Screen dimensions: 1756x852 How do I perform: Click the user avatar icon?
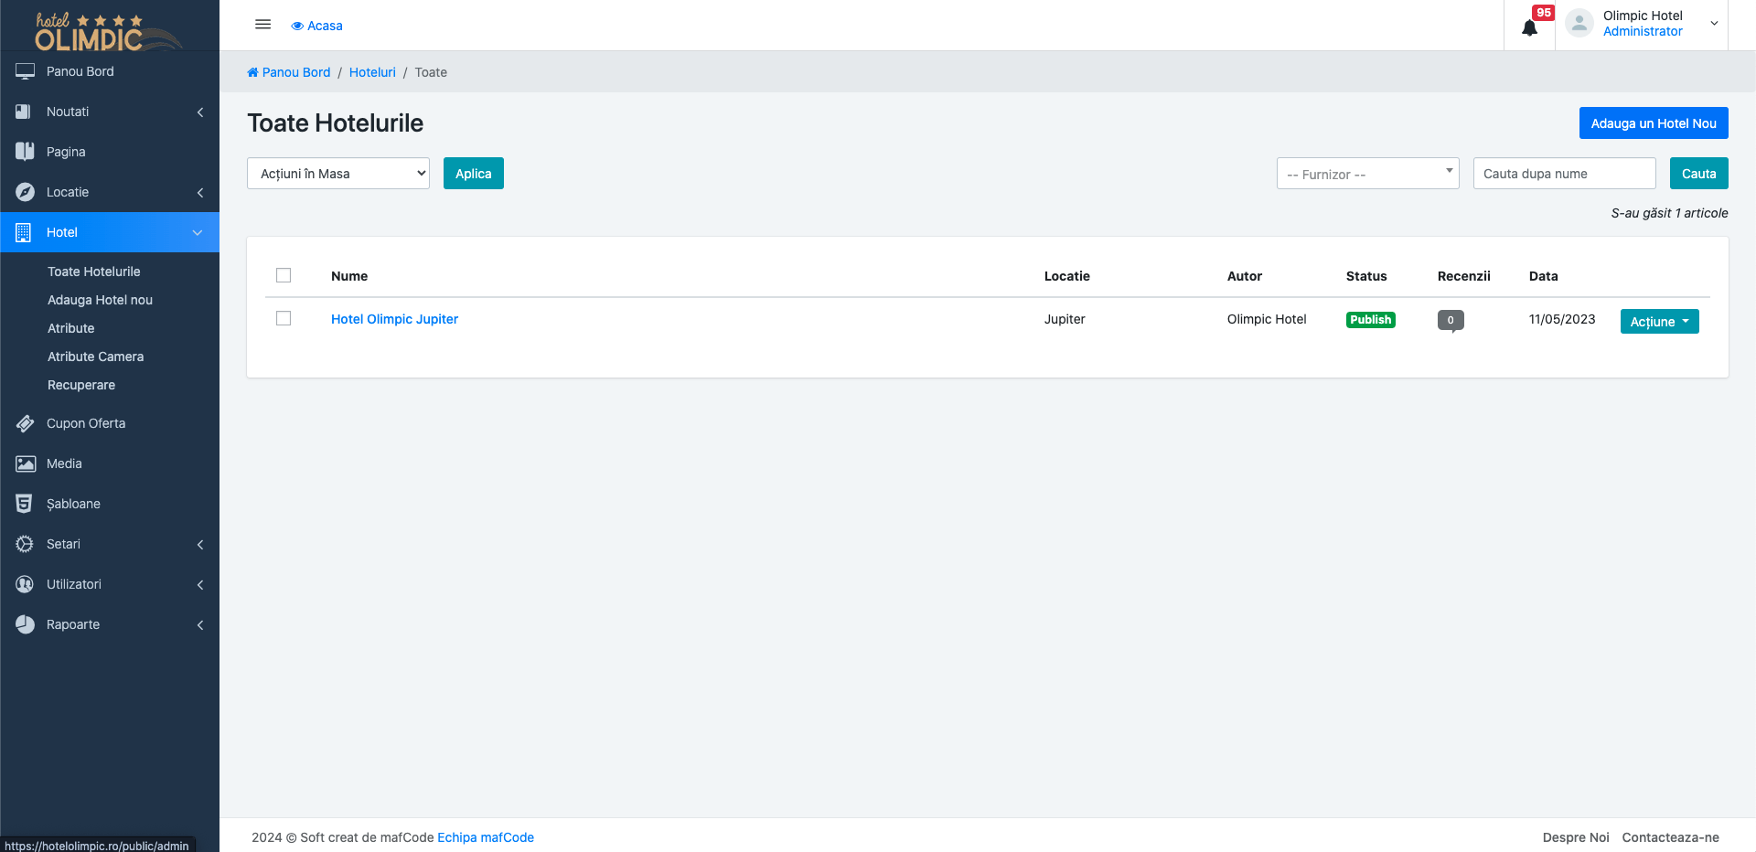[x=1579, y=23]
